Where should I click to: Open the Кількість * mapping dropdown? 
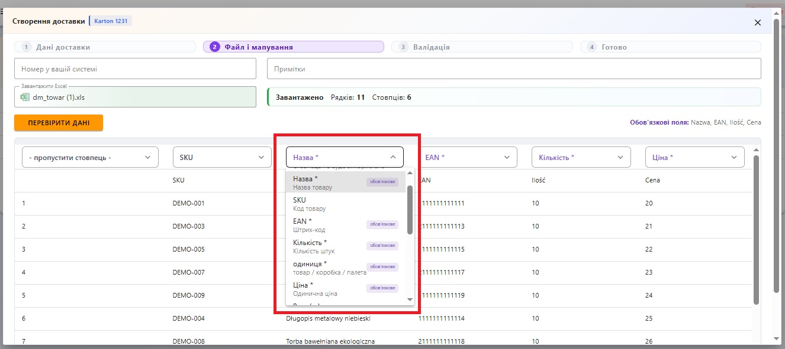coord(581,157)
